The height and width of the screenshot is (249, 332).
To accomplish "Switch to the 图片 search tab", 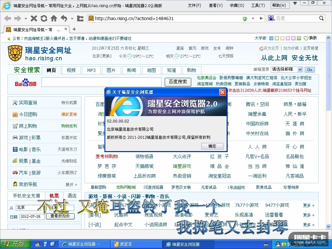I will coord(111,70).
